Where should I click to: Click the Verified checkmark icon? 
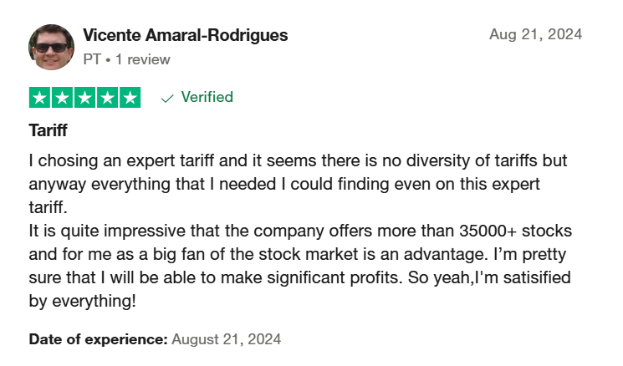click(x=167, y=98)
